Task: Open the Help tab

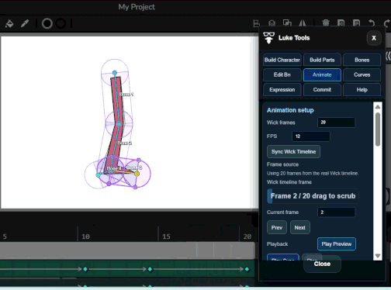Action: [362, 90]
